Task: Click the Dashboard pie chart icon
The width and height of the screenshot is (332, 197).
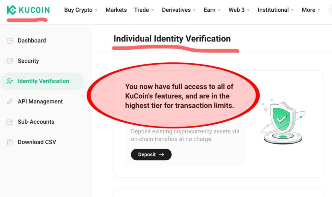Action: tap(10, 41)
